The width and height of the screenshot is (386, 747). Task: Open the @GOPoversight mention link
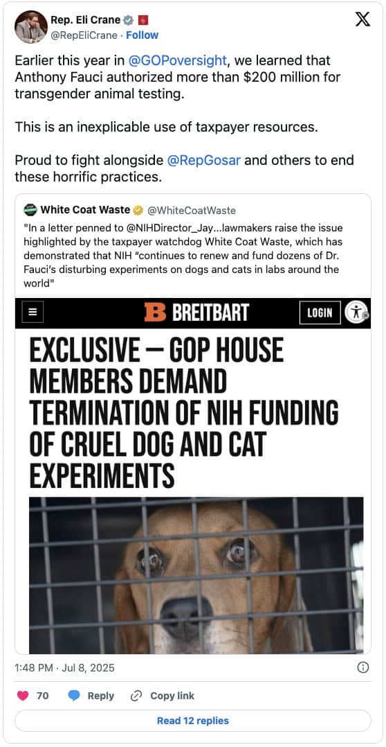177,60
